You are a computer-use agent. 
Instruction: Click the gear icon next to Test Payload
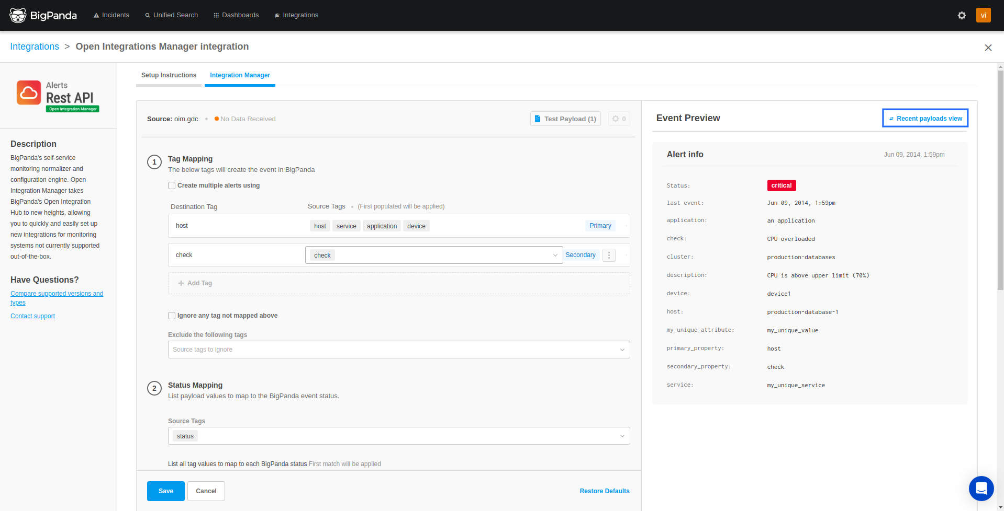(x=618, y=119)
